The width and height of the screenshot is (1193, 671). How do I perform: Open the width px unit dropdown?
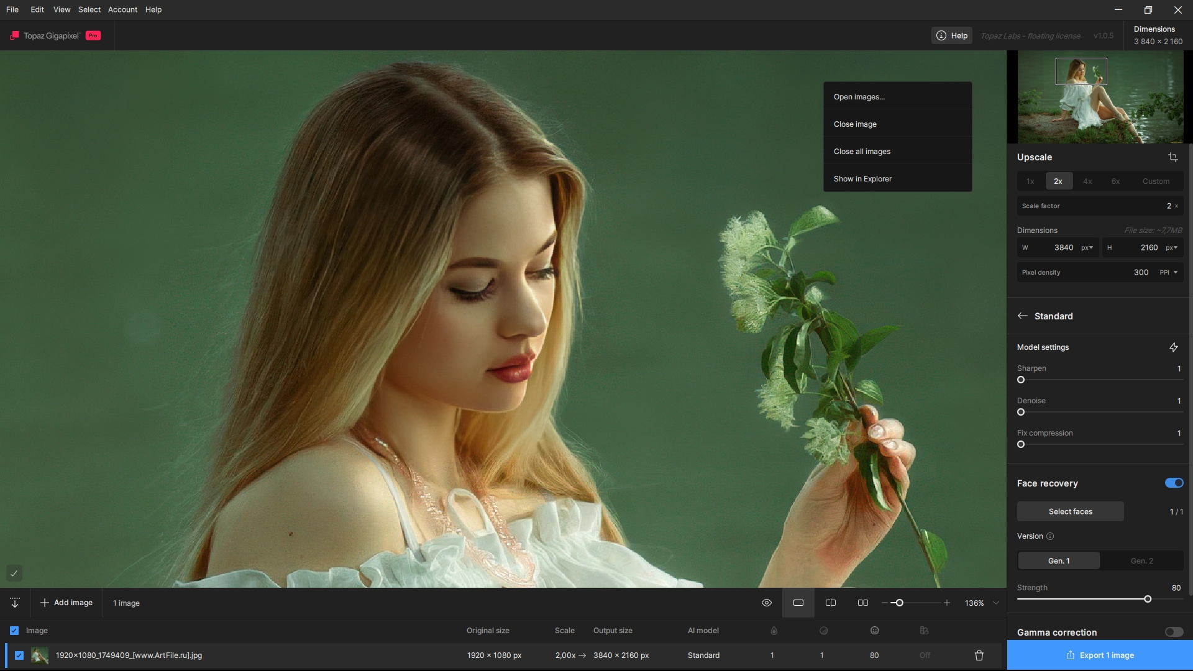click(1087, 247)
